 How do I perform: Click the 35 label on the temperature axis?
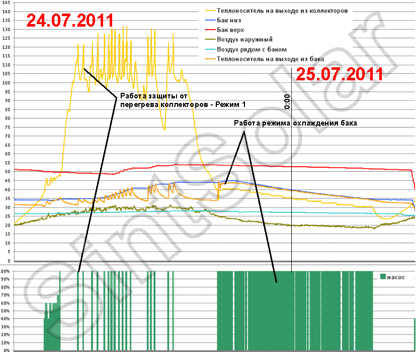(x=8, y=198)
